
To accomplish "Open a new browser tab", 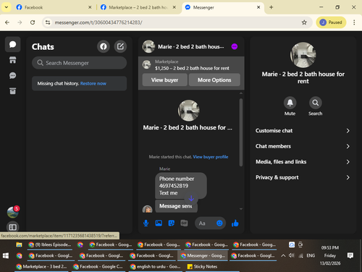I will coord(271,7).
